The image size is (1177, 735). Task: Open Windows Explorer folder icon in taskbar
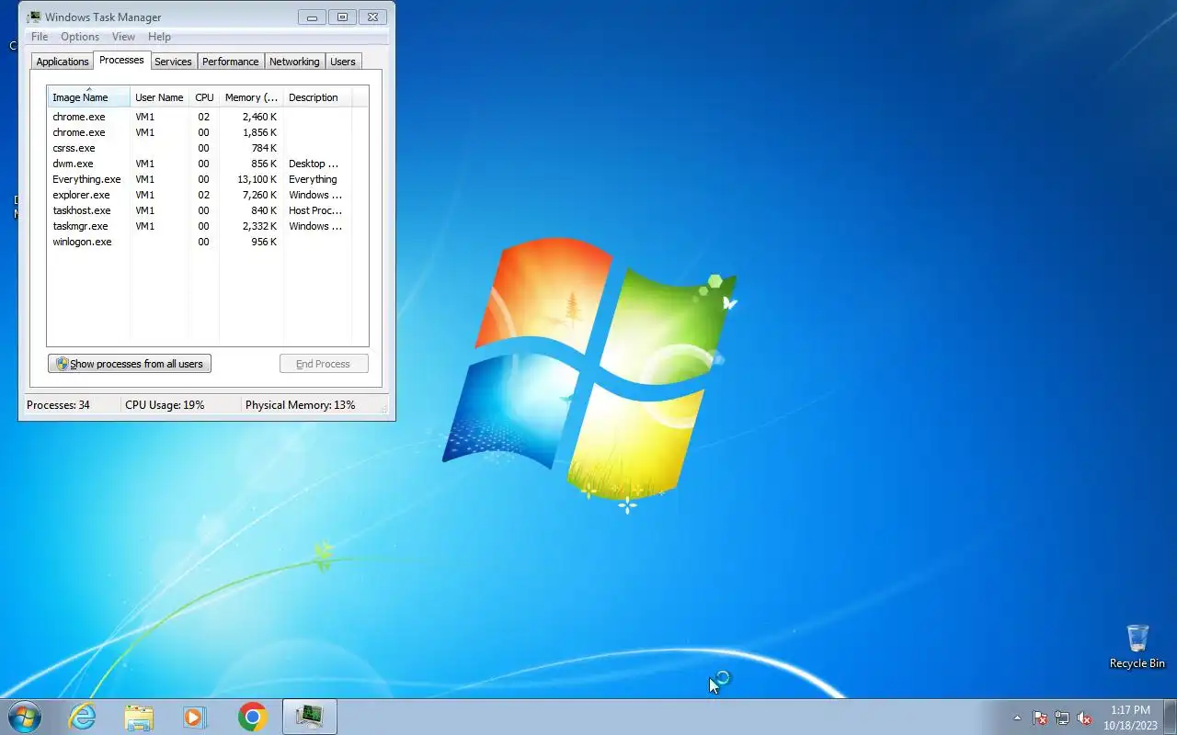pyautogui.click(x=139, y=717)
